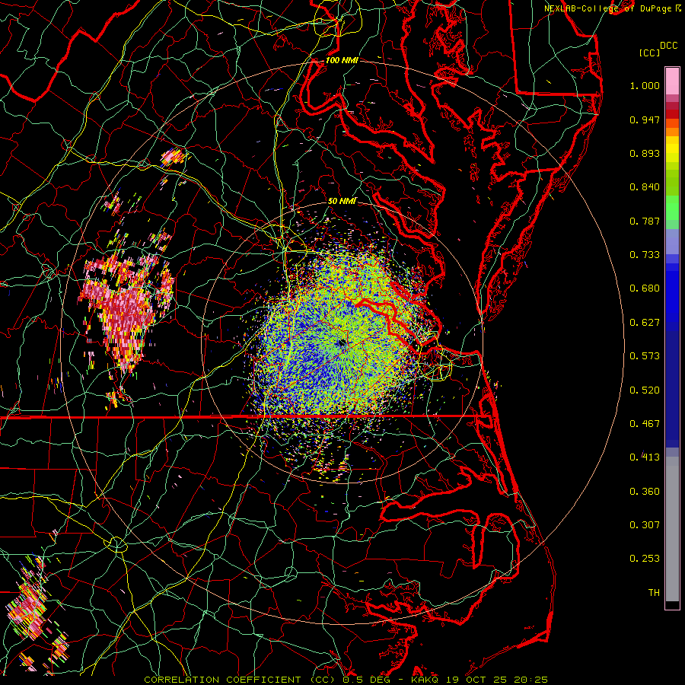Viewport: 685px width, 685px height.
Task: Click the radar site center of the echo
Action: [x=342, y=343]
